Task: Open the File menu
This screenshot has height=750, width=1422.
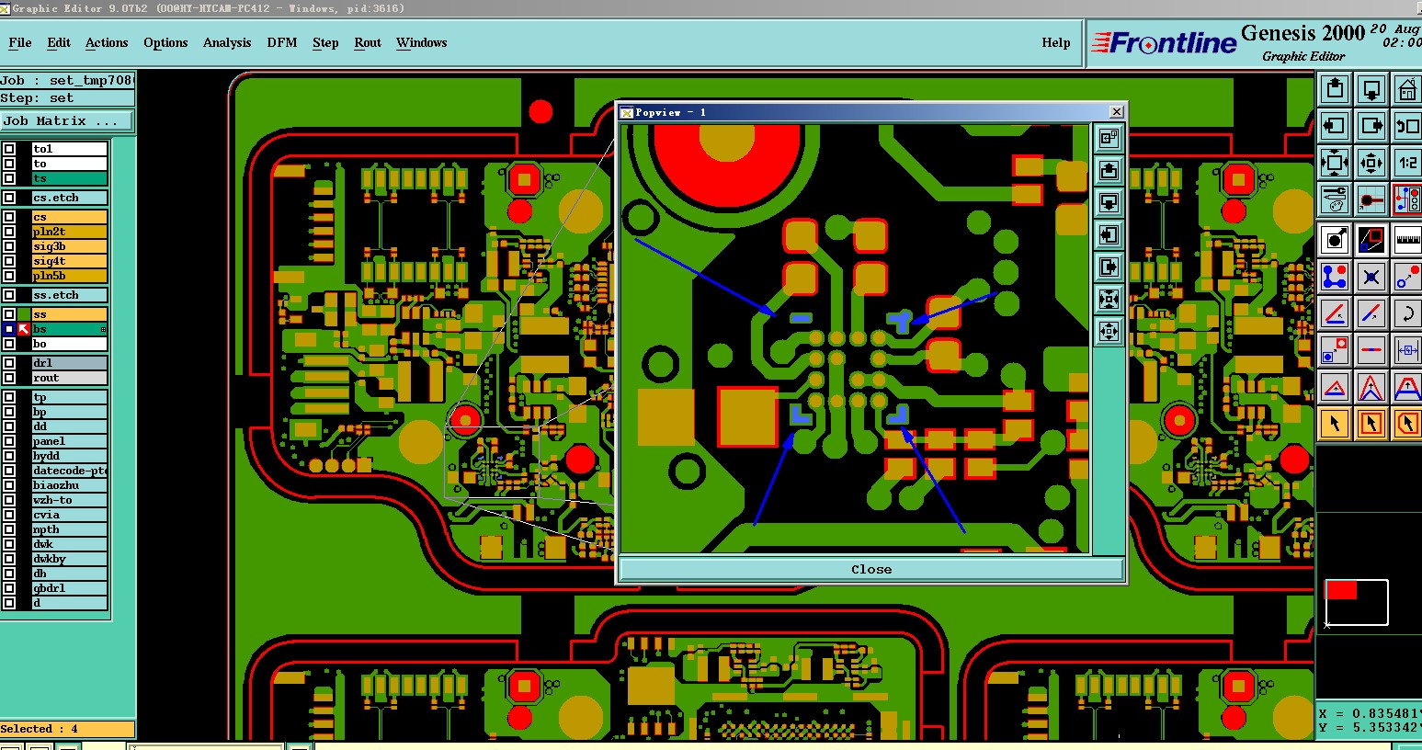Action: pos(19,42)
